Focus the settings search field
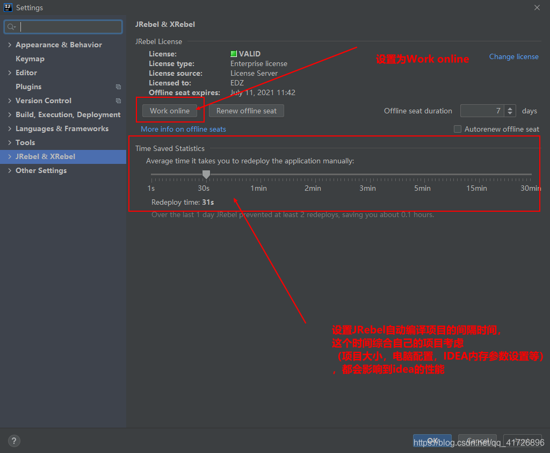 click(63, 27)
